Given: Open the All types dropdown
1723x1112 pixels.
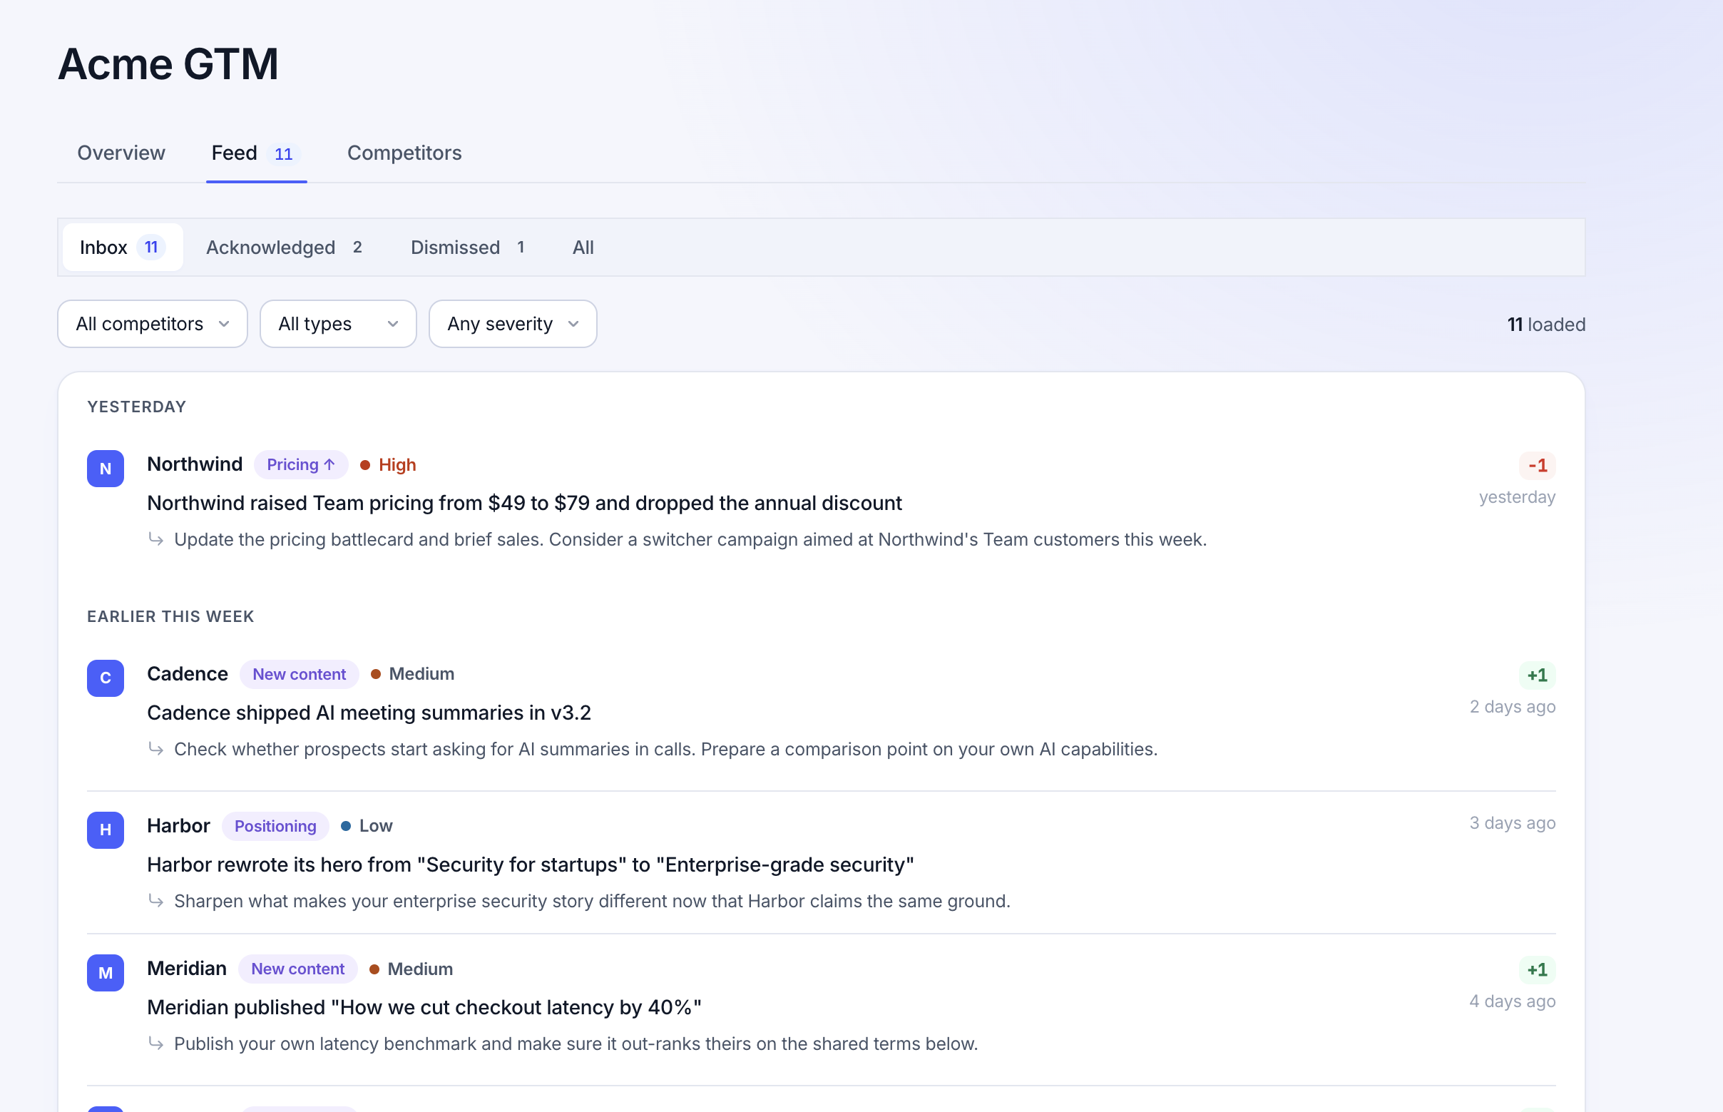Looking at the screenshot, I should click(338, 324).
